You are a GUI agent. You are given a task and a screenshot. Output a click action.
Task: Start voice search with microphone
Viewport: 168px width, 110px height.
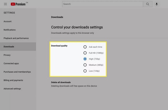157,4
